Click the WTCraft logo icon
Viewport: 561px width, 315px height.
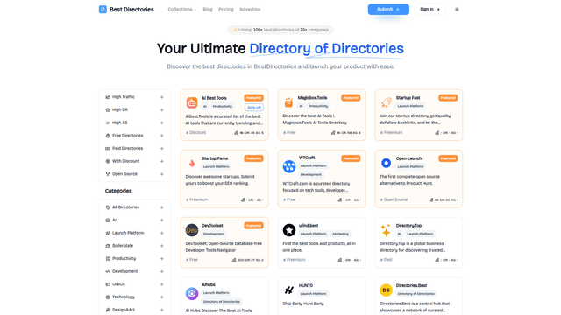289,166
